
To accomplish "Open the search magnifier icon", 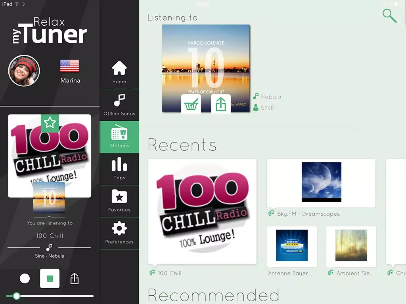I will pos(389,16).
